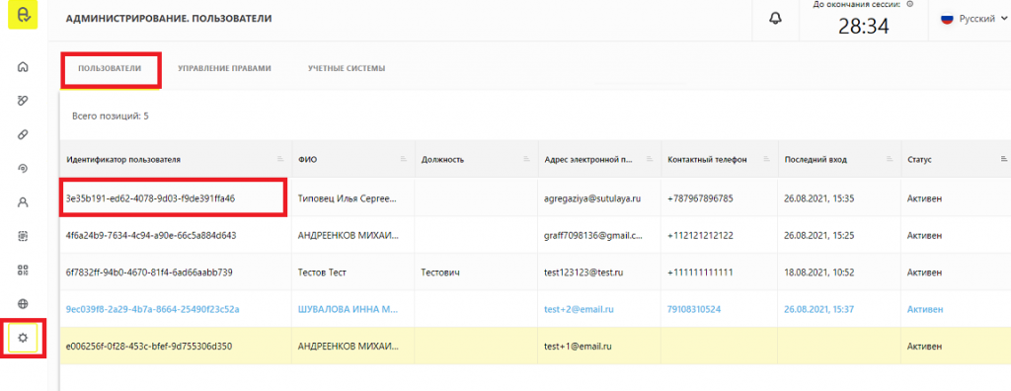Open column menu icon for ФИО
1011x391 pixels.
pyautogui.click(x=403, y=159)
